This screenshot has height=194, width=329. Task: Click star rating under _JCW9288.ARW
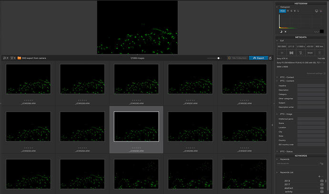pos(28,101)
